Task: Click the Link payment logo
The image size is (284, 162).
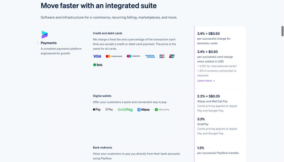Action: [98, 65]
